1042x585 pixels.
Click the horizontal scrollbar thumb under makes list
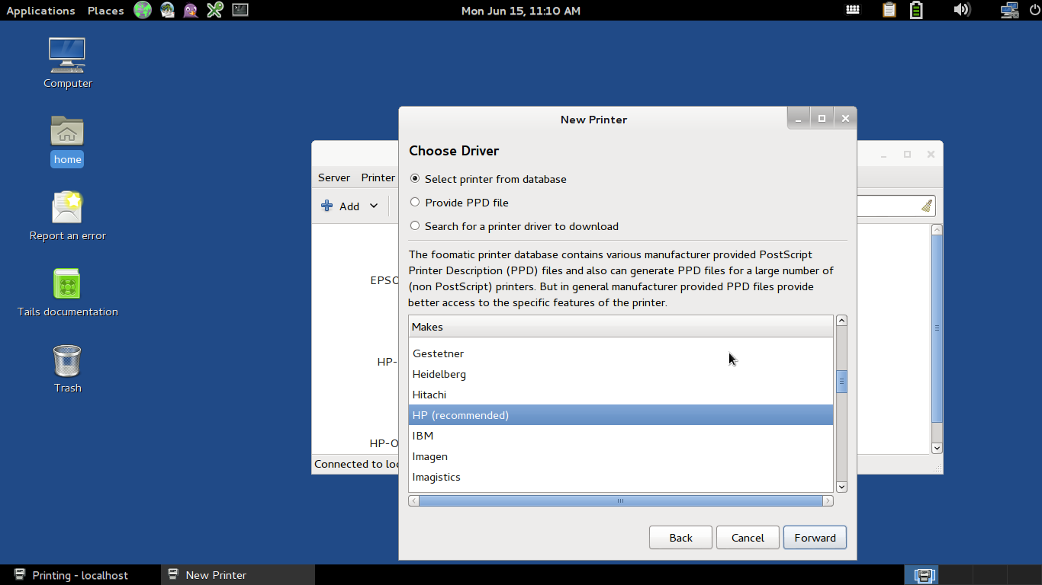(620, 500)
